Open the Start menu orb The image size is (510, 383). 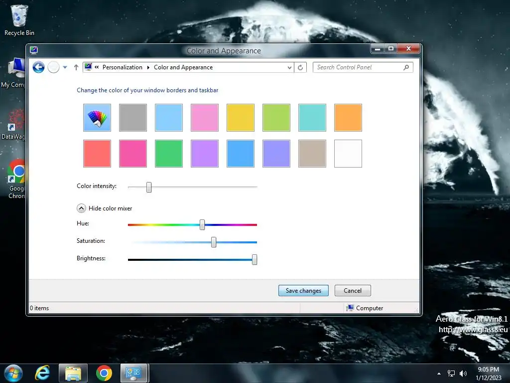(13, 373)
